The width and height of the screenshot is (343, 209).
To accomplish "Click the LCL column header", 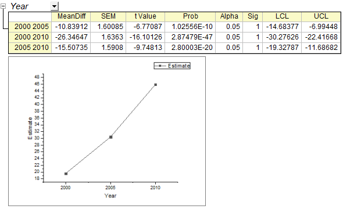I will pyautogui.click(x=282, y=16).
